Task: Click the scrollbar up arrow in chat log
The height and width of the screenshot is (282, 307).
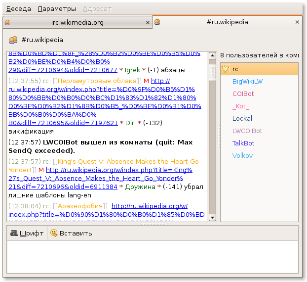Action: 212,56
